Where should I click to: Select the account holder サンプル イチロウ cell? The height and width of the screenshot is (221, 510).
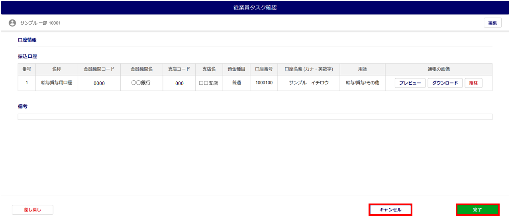pyautogui.click(x=309, y=83)
